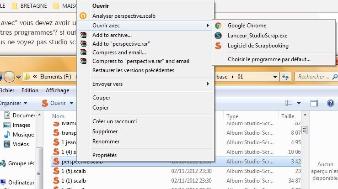Click in the Rechercher search field

click(315, 77)
